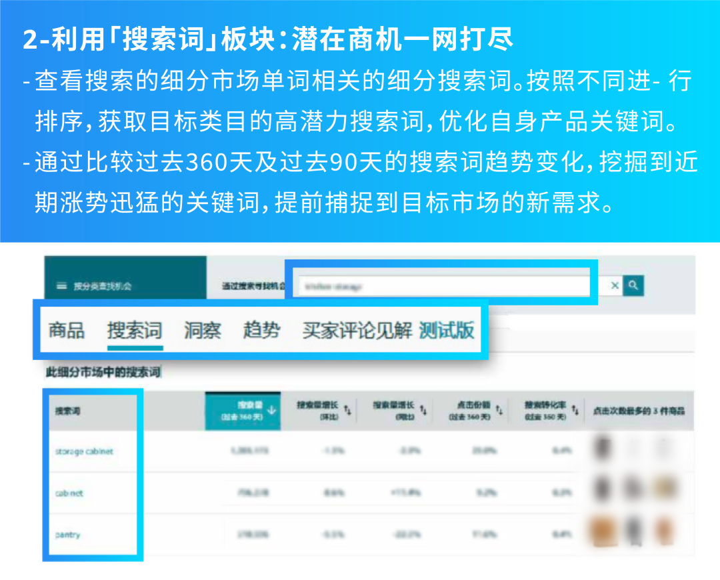Switch to the 趋势 tab
This screenshot has width=720, height=580.
click(x=260, y=331)
